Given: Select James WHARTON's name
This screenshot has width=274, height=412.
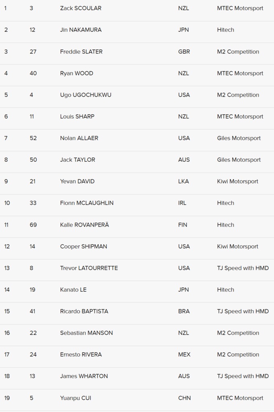Looking at the screenshot, I should click(84, 376).
